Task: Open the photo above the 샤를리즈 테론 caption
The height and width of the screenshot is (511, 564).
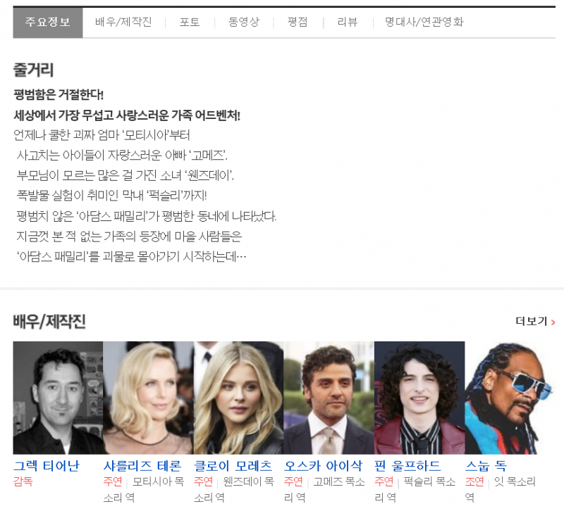Action: point(148,398)
